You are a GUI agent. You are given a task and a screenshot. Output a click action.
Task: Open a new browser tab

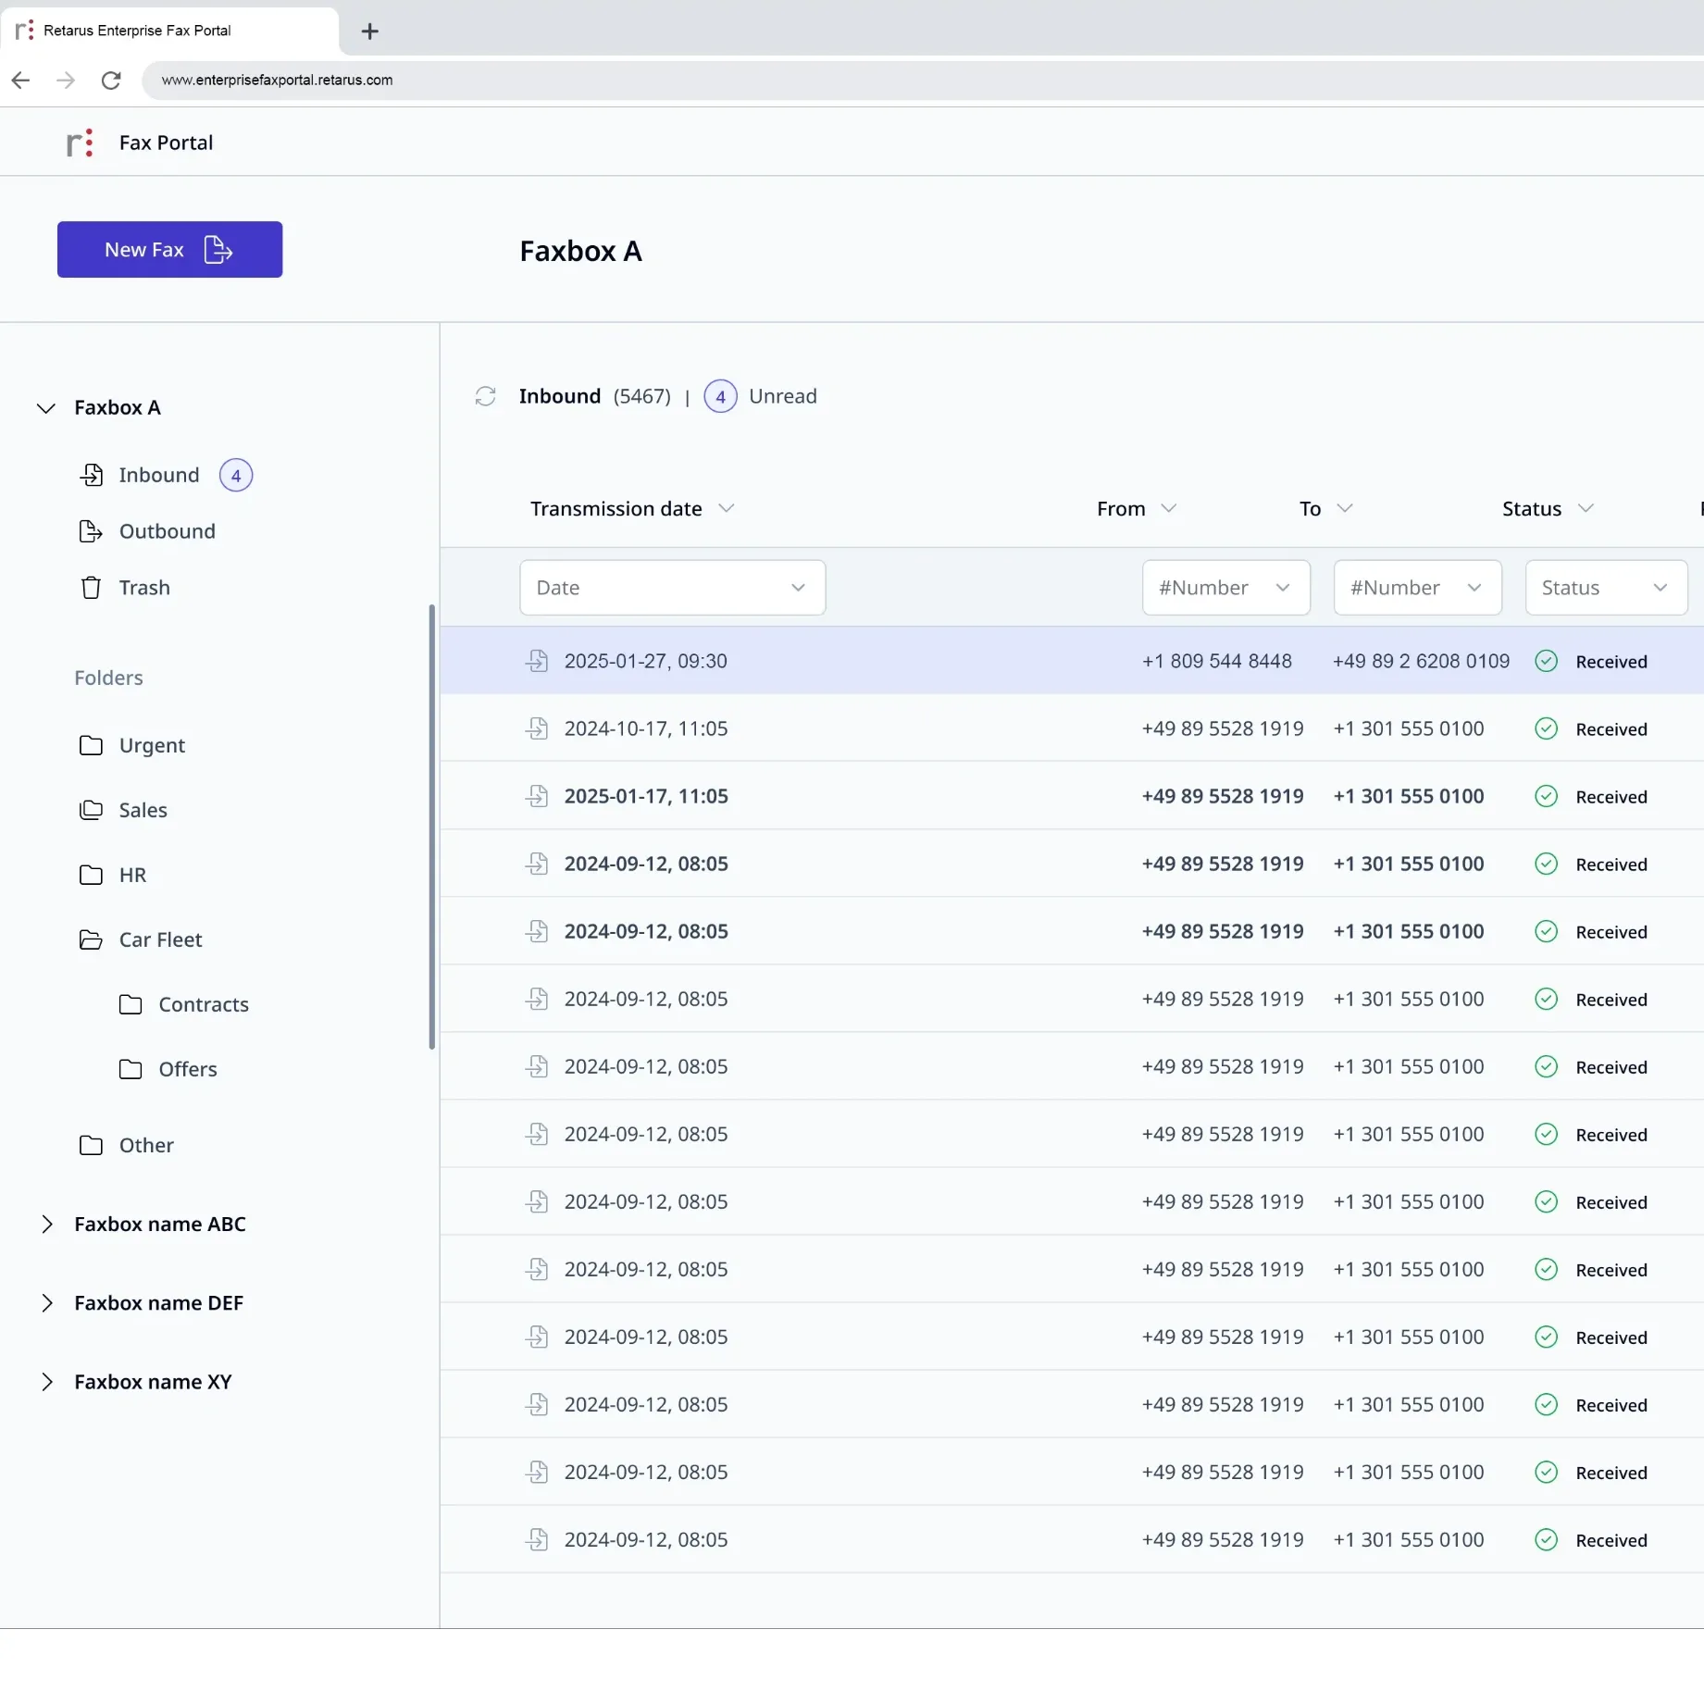[x=369, y=31]
